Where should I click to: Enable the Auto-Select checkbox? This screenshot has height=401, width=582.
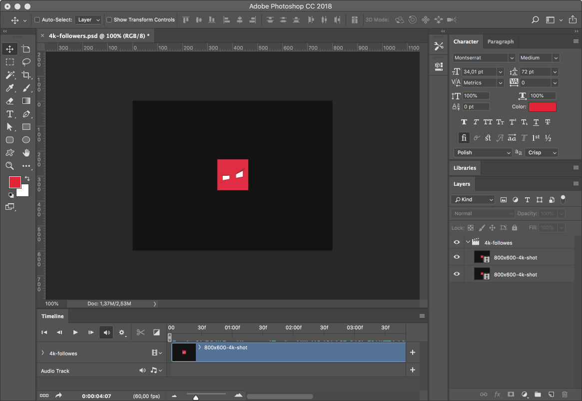(x=37, y=19)
